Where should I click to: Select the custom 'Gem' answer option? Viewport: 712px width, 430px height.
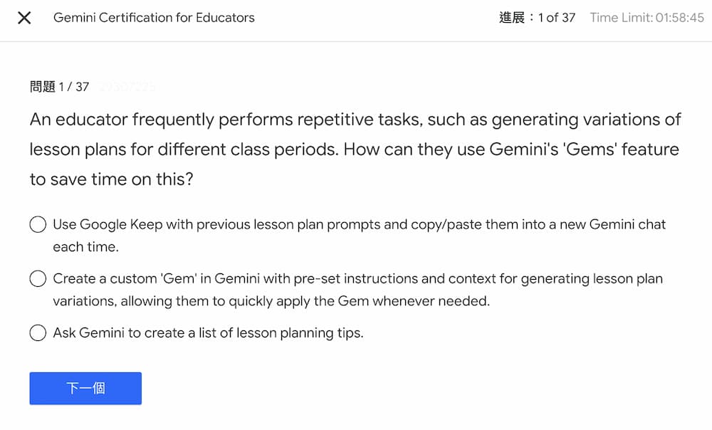tap(38, 278)
